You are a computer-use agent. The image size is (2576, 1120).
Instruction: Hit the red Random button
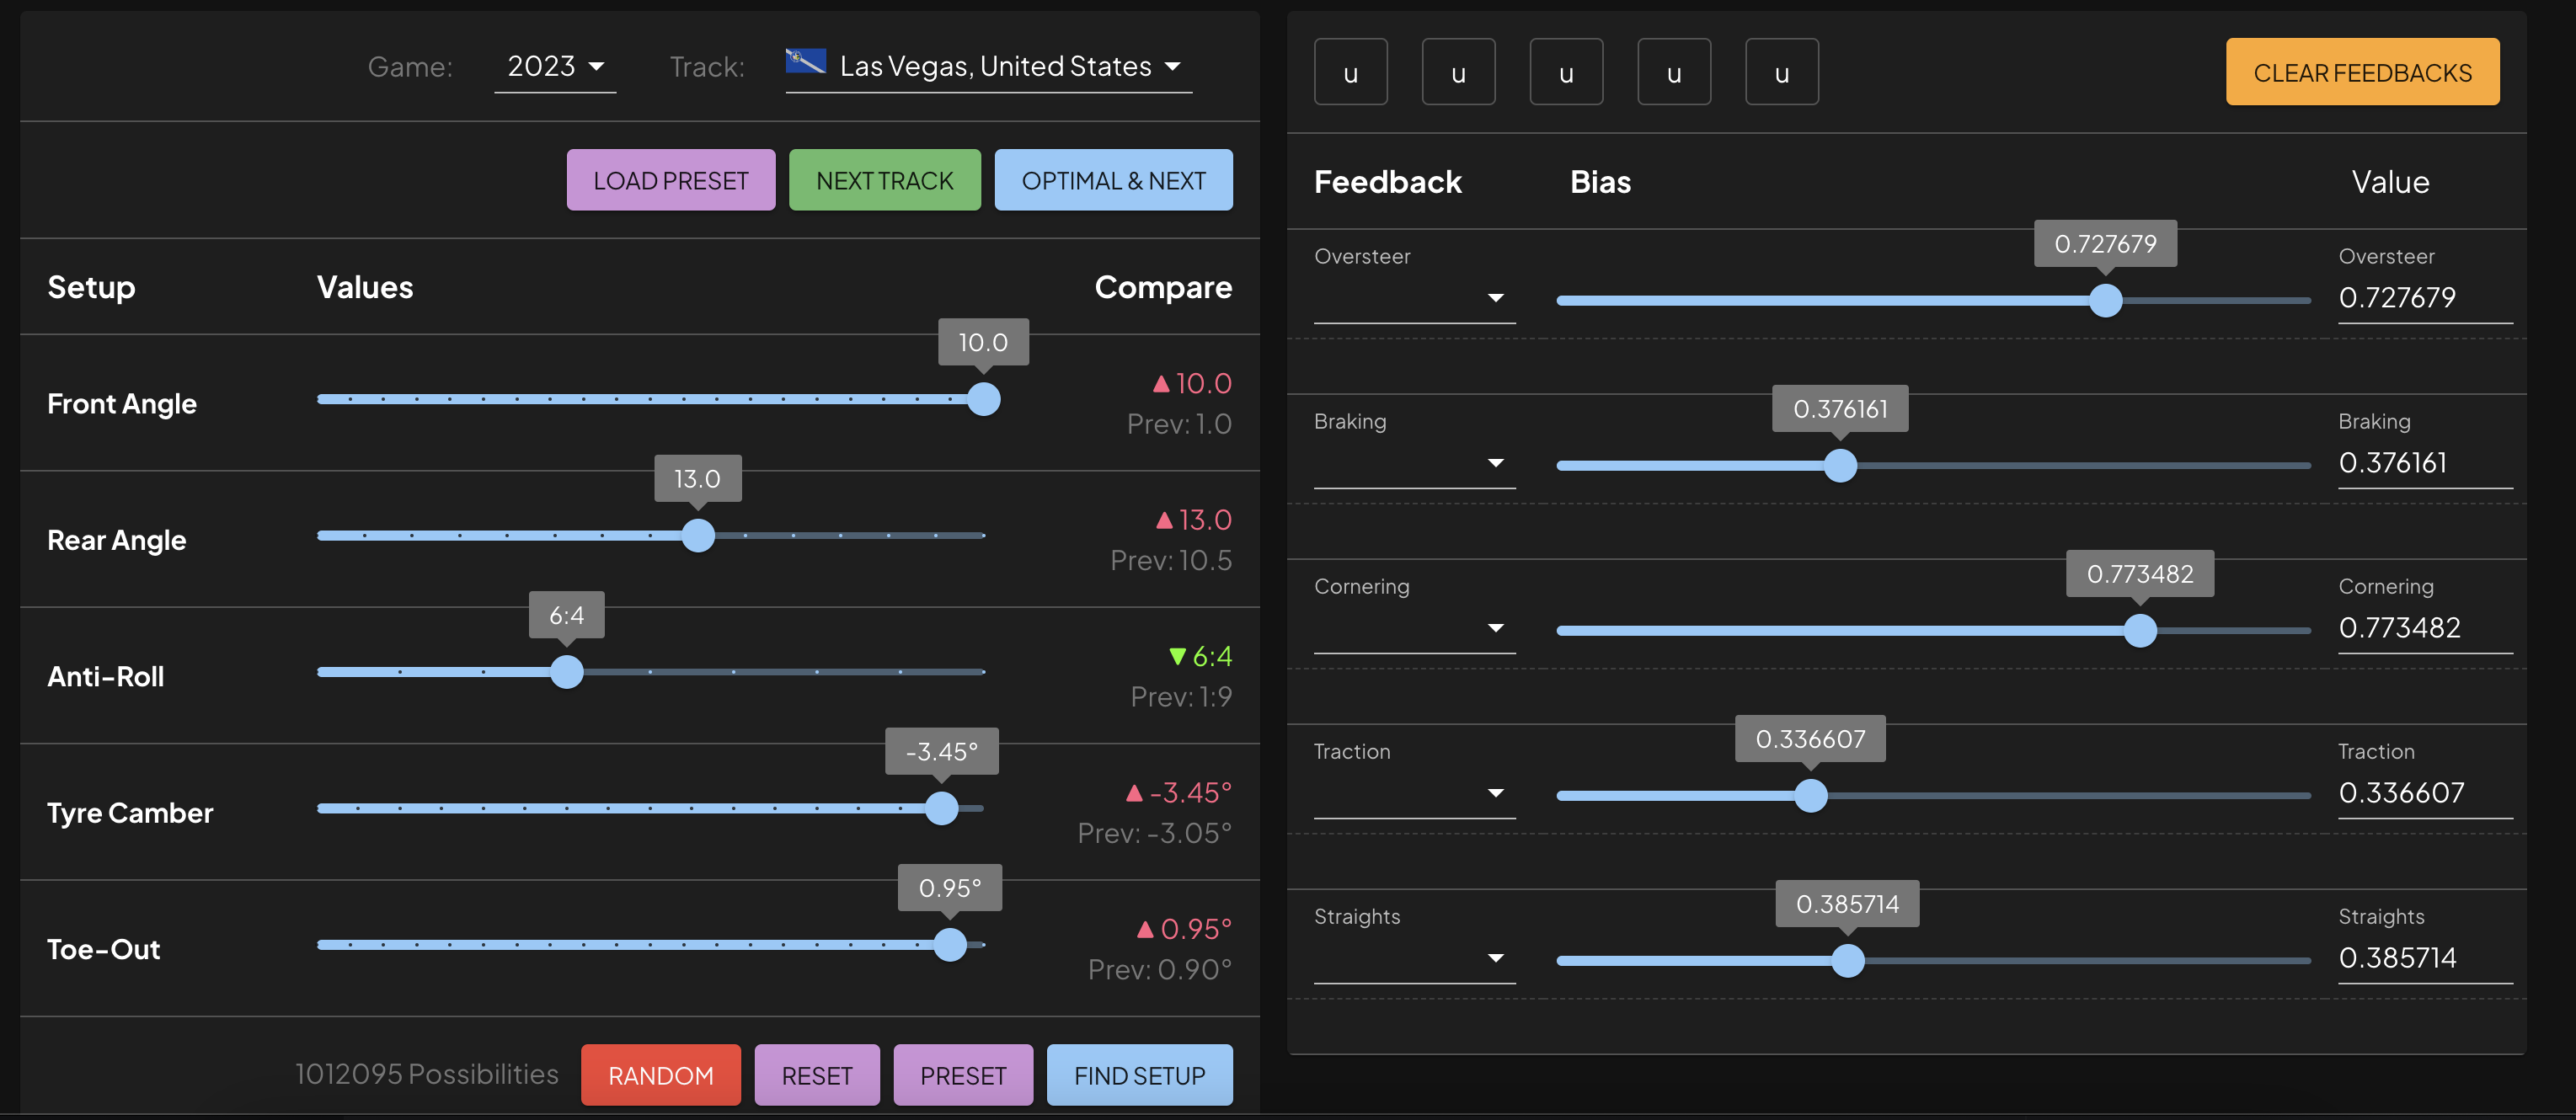[x=660, y=1075]
